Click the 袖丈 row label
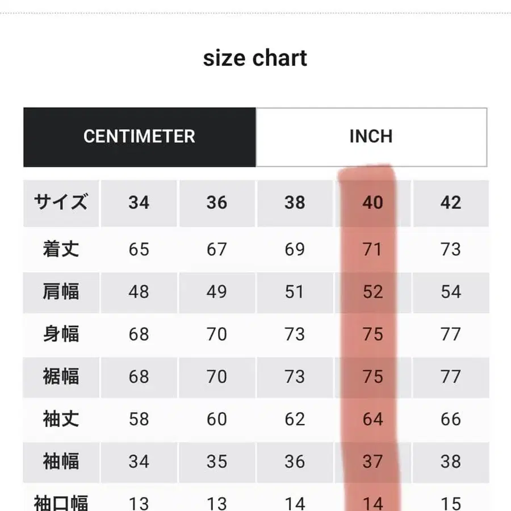The height and width of the screenshot is (511, 511). tap(61, 419)
